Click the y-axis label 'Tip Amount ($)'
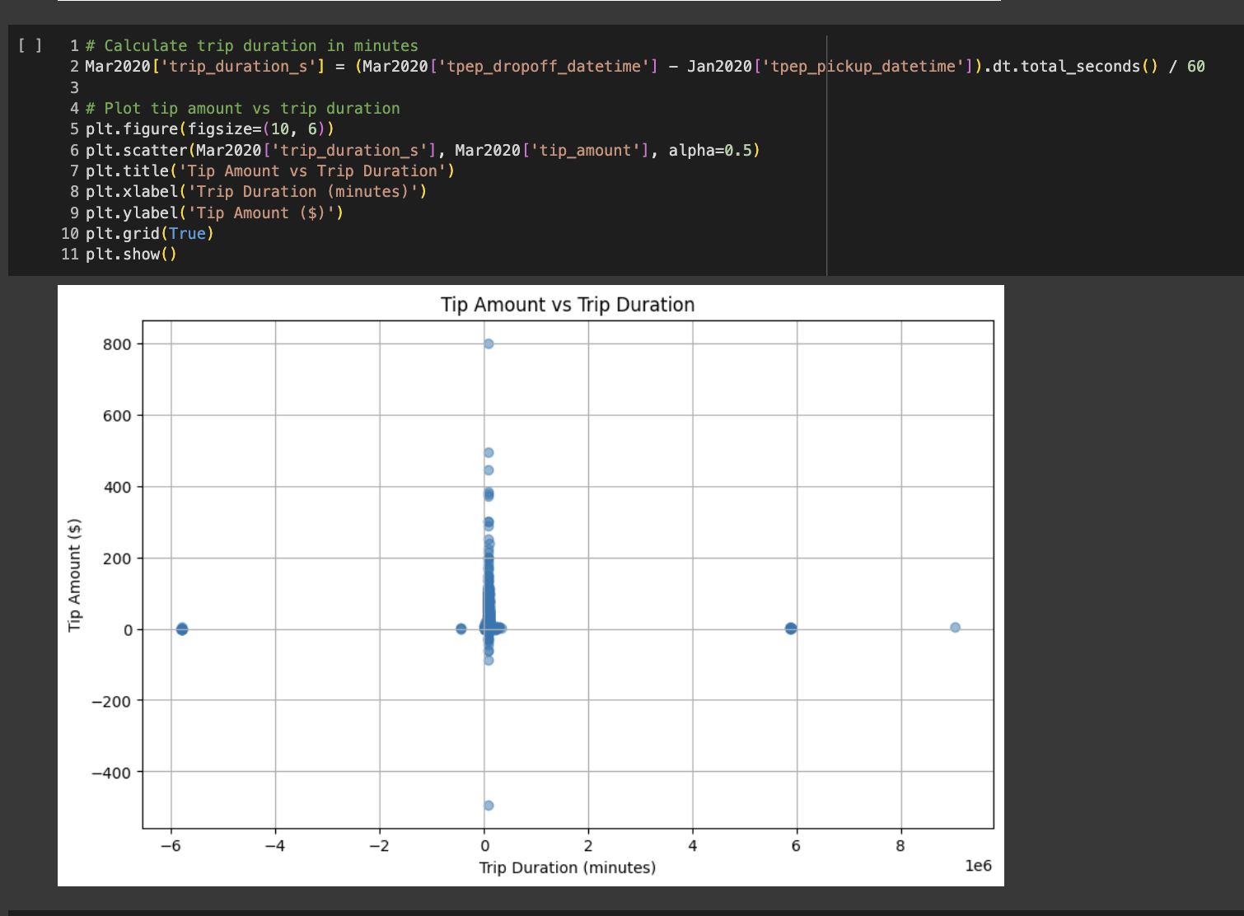This screenshot has width=1244, height=916. pyautogui.click(x=75, y=575)
